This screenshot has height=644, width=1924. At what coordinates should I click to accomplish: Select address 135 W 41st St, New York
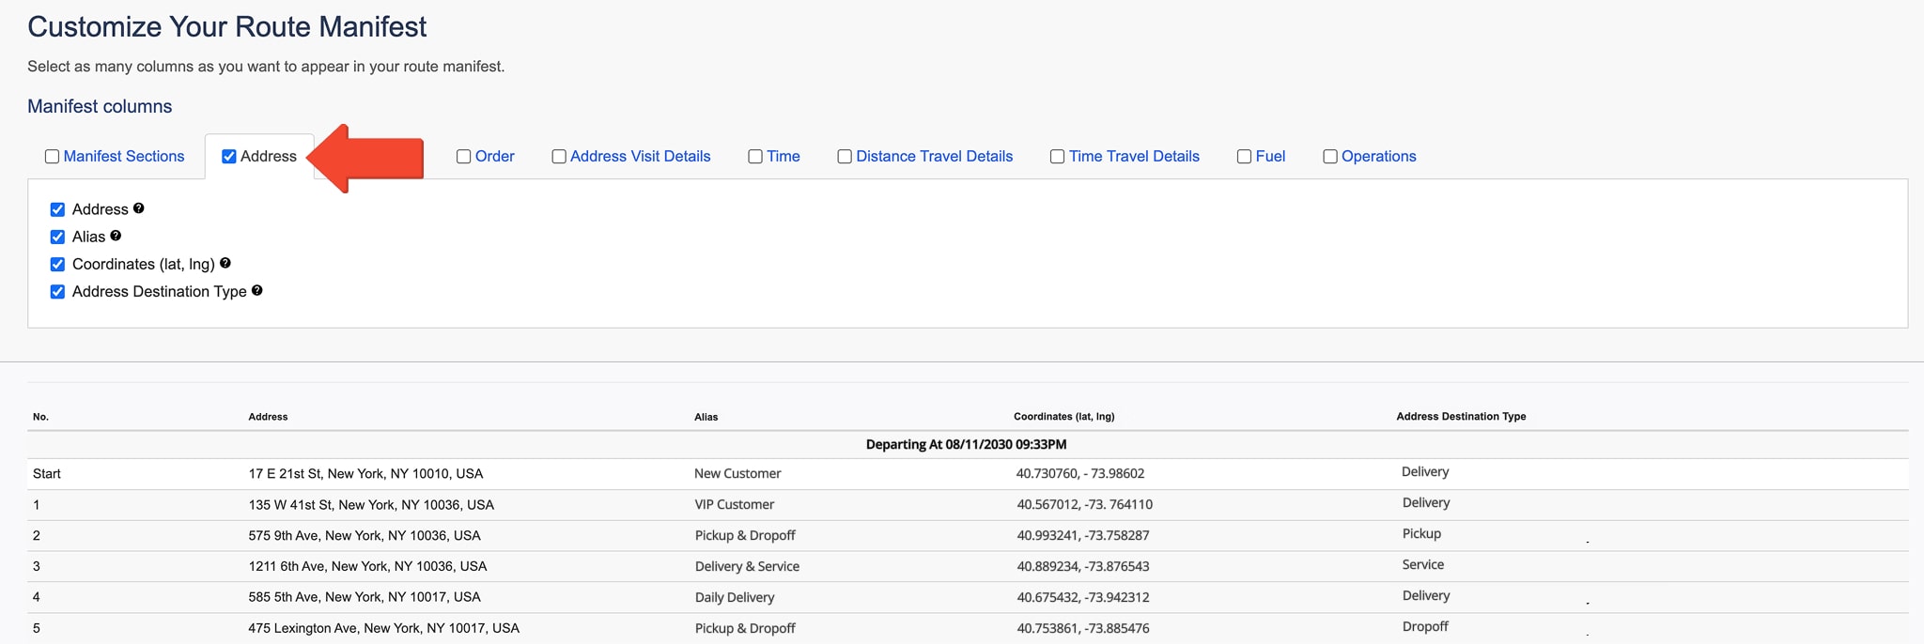(371, 505)
